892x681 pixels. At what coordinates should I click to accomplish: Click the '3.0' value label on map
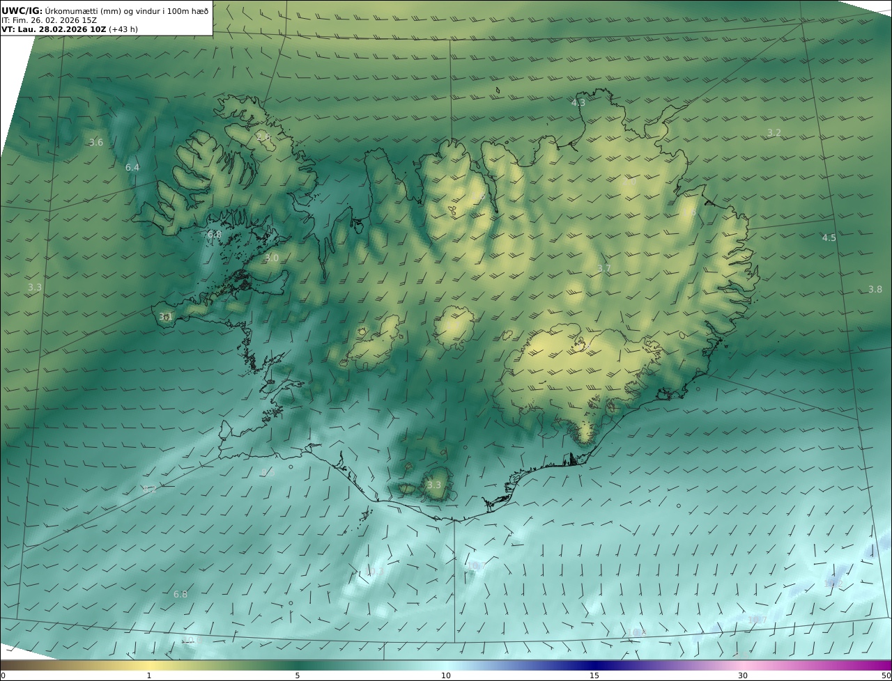click(x=272, y=258)
